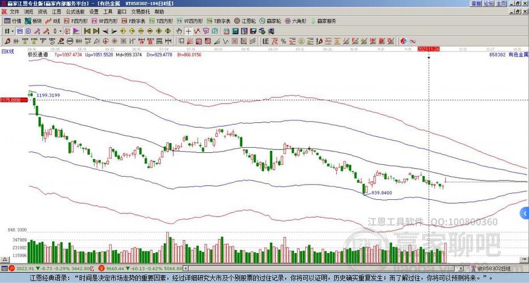Click the 日K线 label

(8, 52)
